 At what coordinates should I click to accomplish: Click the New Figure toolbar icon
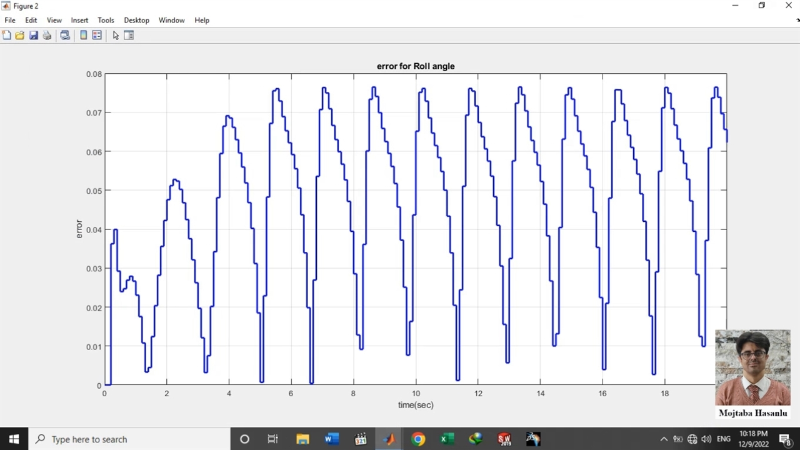[7, 36]
